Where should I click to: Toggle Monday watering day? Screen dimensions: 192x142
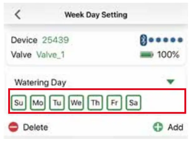coord(38,102)
